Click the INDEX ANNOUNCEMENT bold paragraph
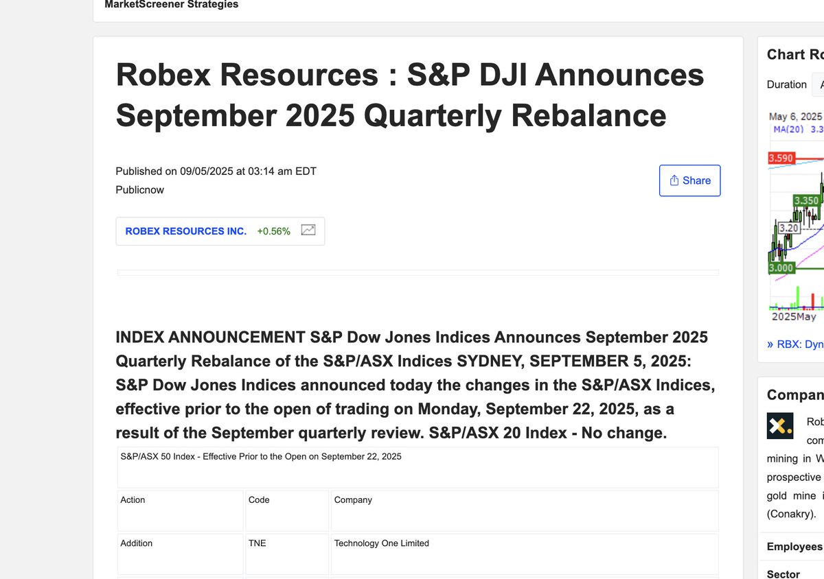Viewport: 824px width, 579px height. 415,386
